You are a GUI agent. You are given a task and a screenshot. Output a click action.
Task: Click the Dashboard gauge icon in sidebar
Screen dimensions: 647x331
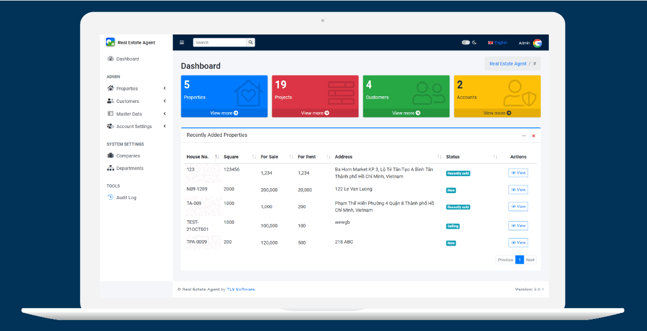[x=111, y=59]
